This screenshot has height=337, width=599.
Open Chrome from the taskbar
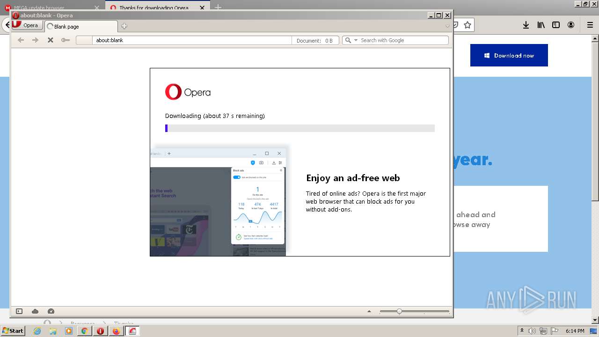tap(84, 331)
